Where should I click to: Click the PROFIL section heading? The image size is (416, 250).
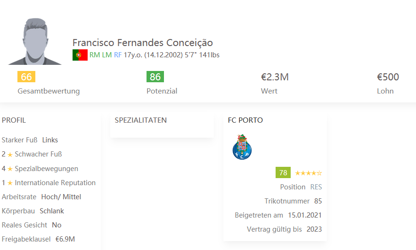point(14,120)
